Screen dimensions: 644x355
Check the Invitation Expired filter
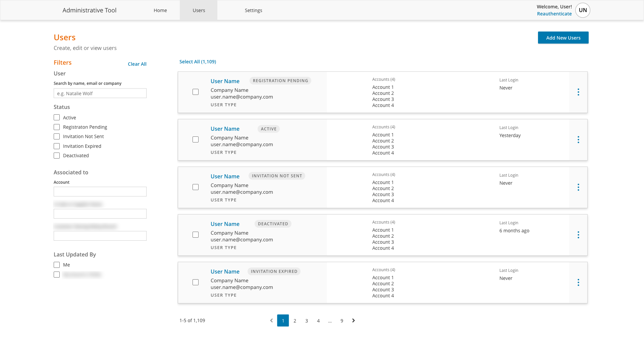tap(57, 146)
